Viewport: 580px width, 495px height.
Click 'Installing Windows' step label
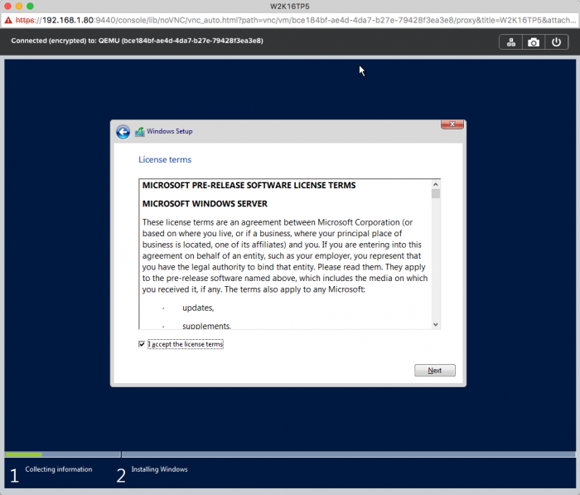tap(159, 469)
